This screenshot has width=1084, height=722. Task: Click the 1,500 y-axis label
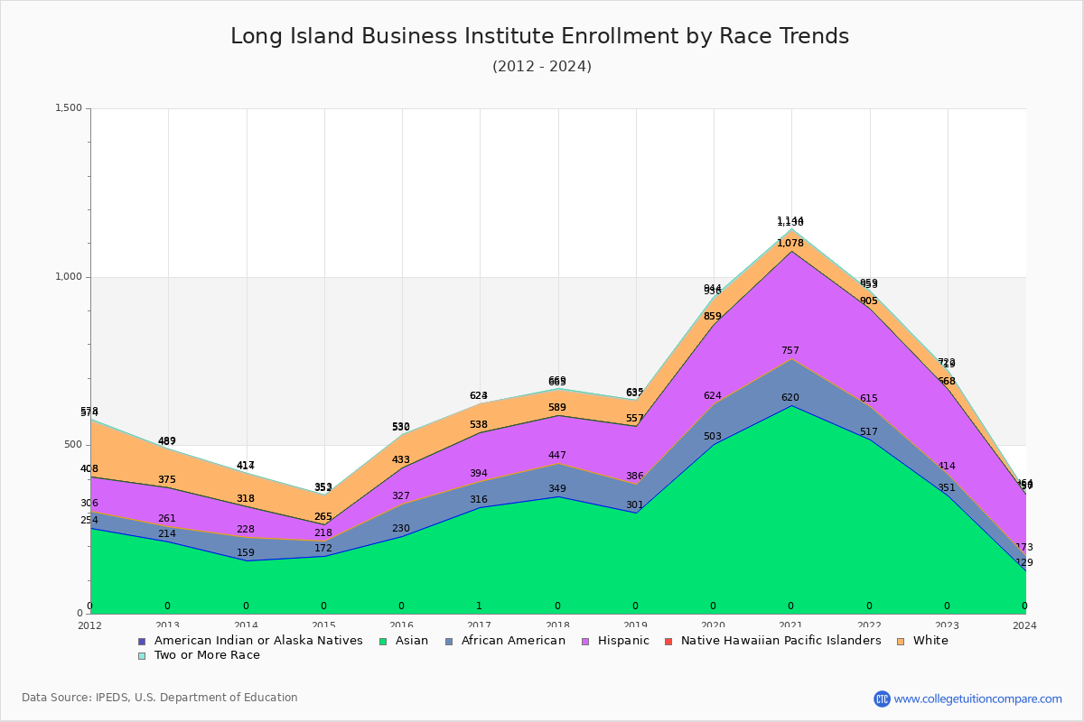(70, 108)
